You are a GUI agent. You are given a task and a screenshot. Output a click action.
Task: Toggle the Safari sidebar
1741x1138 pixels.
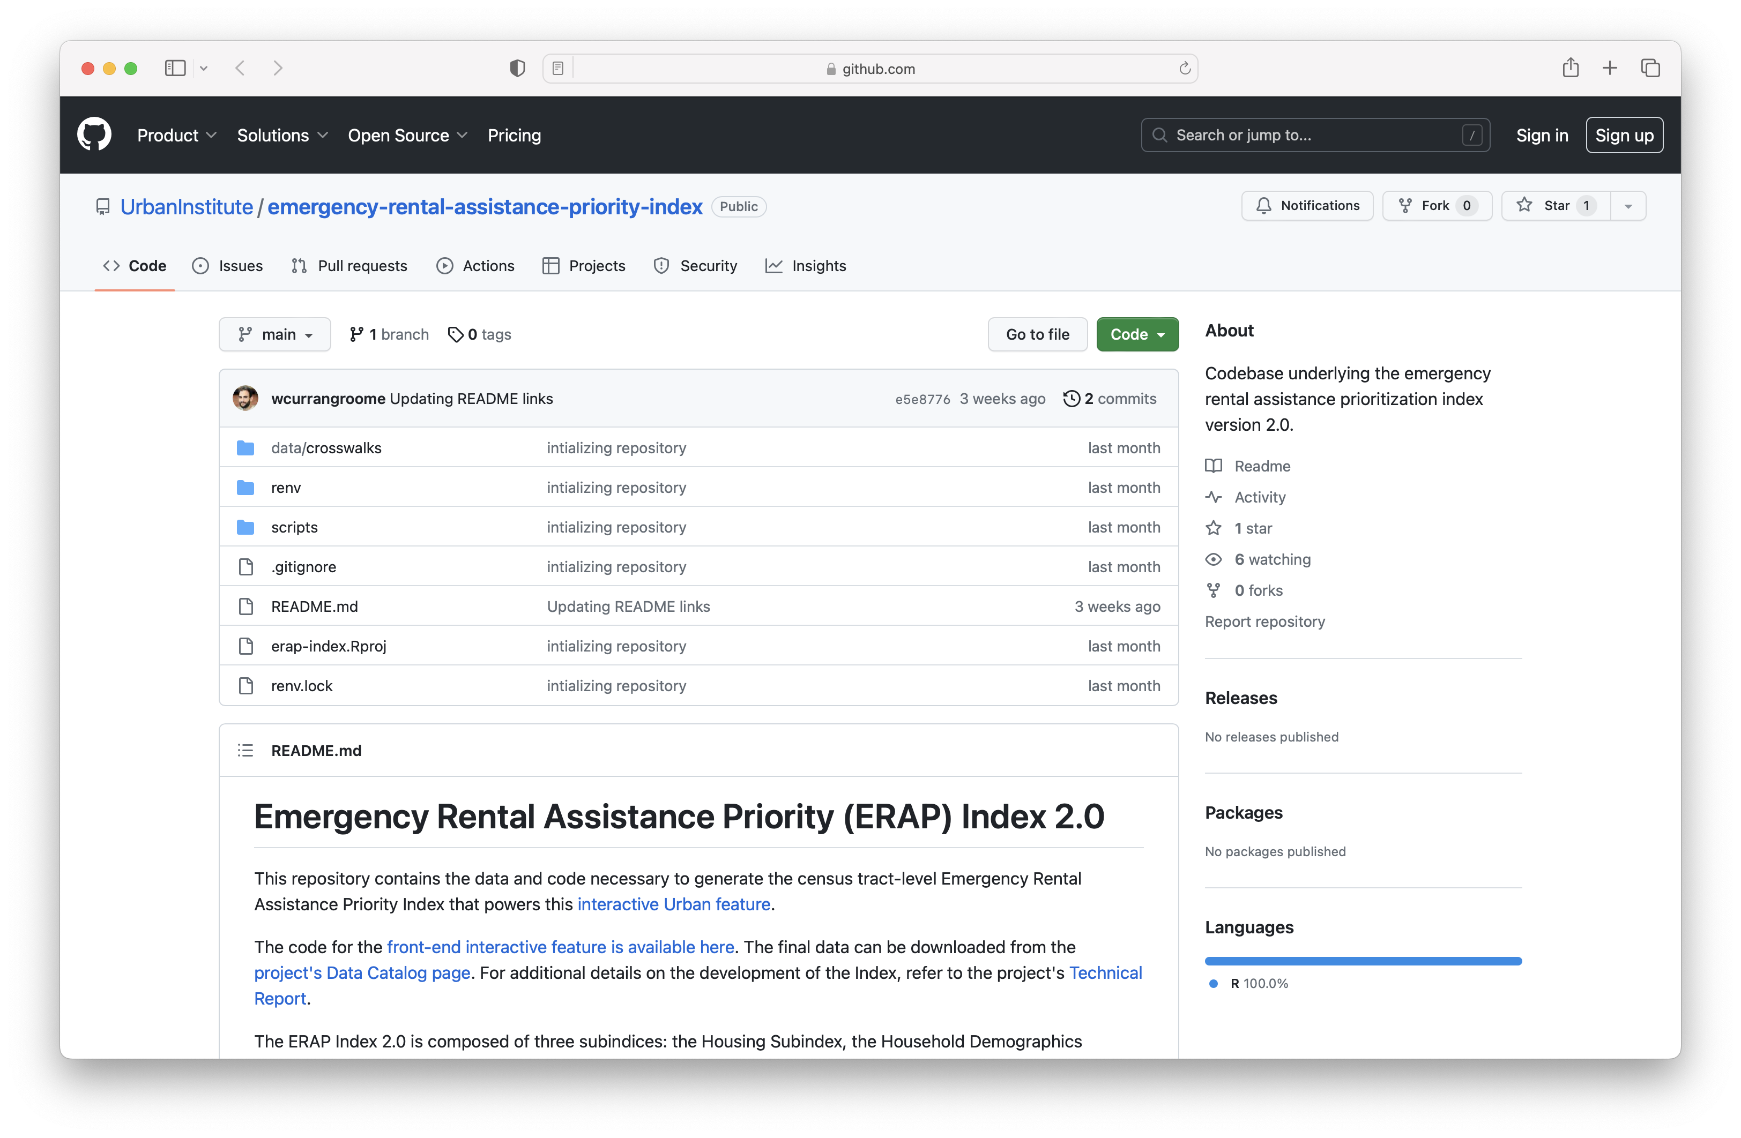[x=175, y=68]
